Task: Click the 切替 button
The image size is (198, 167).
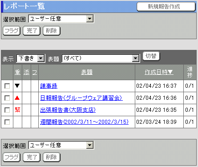Action: pos(151,56)
